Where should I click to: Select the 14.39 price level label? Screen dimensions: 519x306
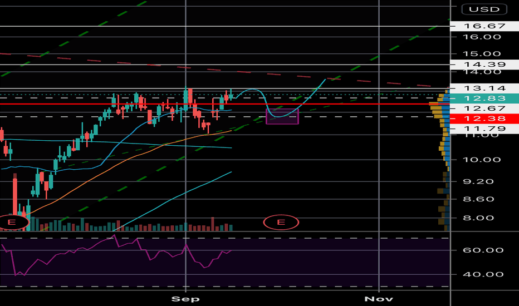click(484, 65)
